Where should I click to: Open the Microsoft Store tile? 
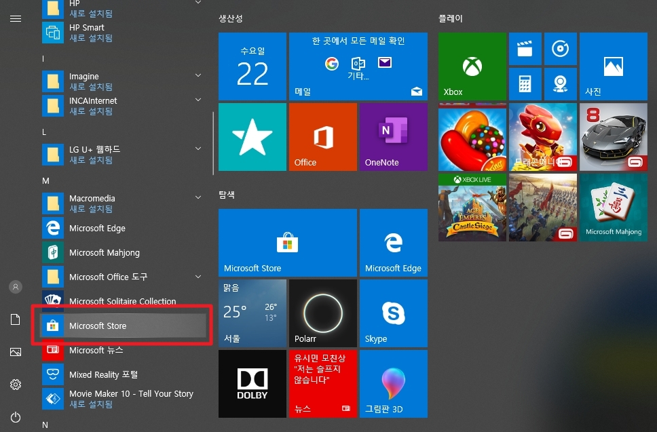pos(288,243)
